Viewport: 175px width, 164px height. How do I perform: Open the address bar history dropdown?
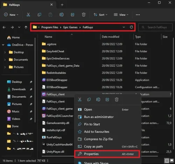point(124,27)
